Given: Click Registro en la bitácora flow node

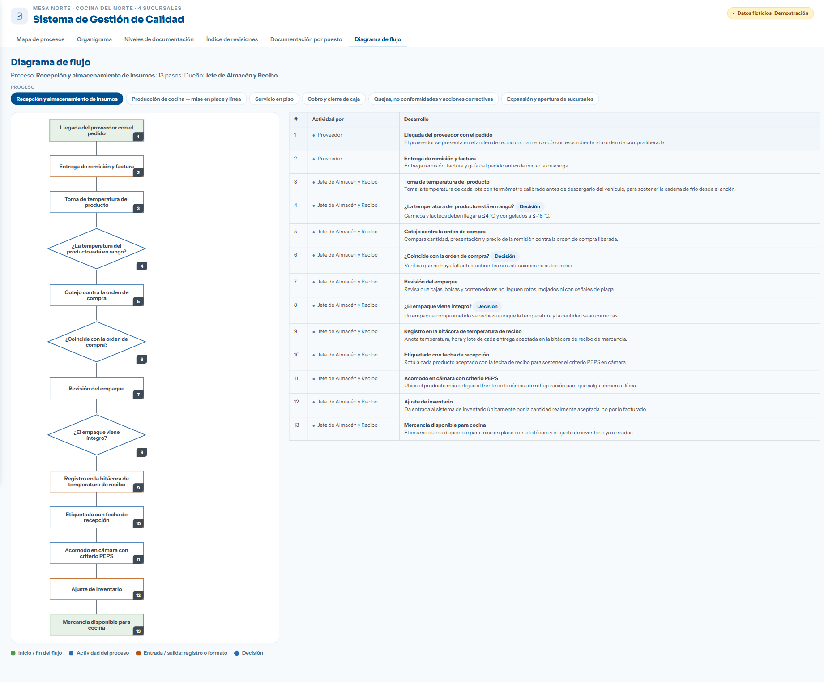Looking at the screenshot, I should [97, 481].
